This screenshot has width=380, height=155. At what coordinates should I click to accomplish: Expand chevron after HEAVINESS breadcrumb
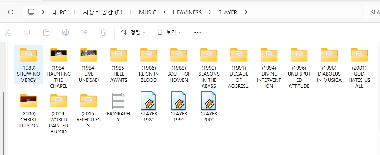click(210, 12)
